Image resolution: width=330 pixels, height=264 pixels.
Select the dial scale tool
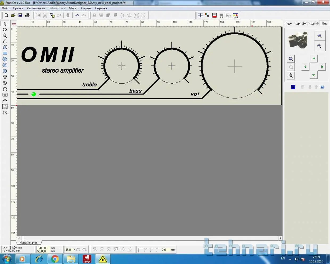pyautogui.click(x=5, y=89)
